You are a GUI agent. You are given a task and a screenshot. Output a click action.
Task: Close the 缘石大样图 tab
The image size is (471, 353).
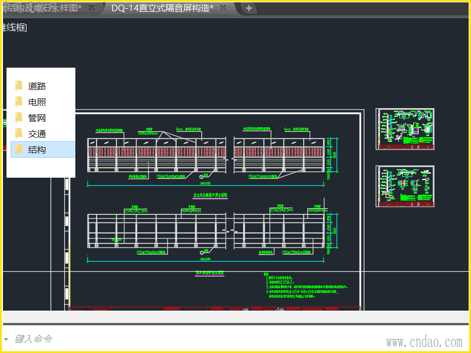[x=92, y=8]
